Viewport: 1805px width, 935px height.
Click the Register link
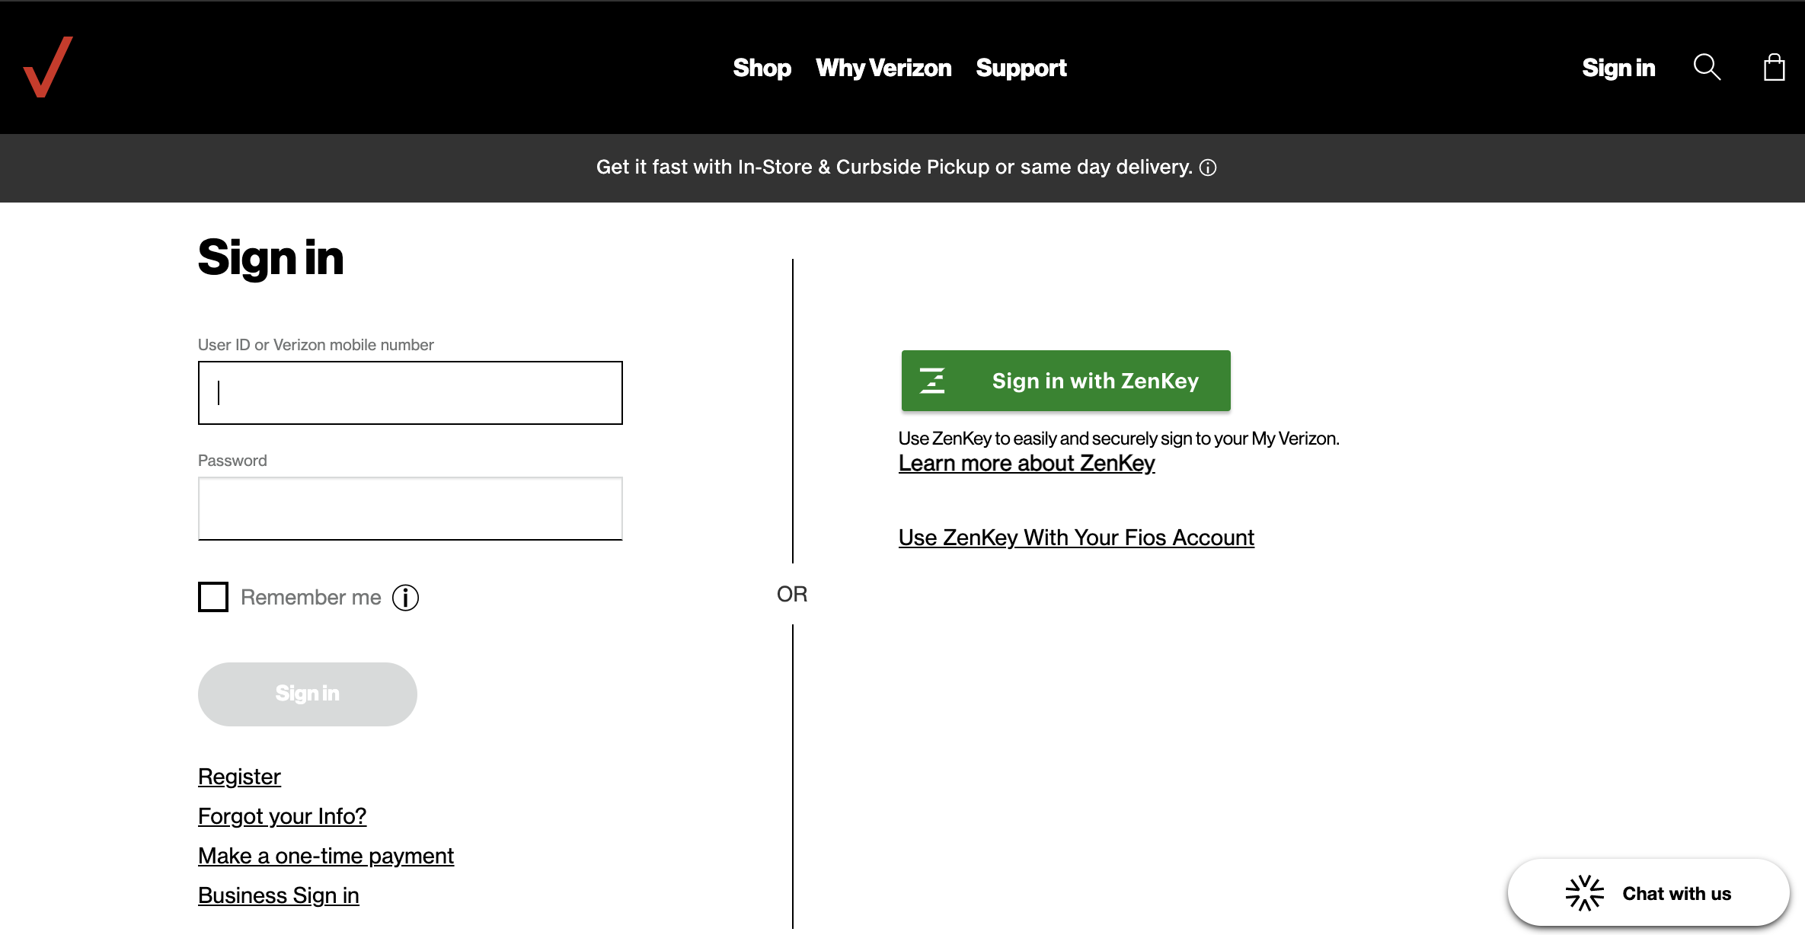238,777
